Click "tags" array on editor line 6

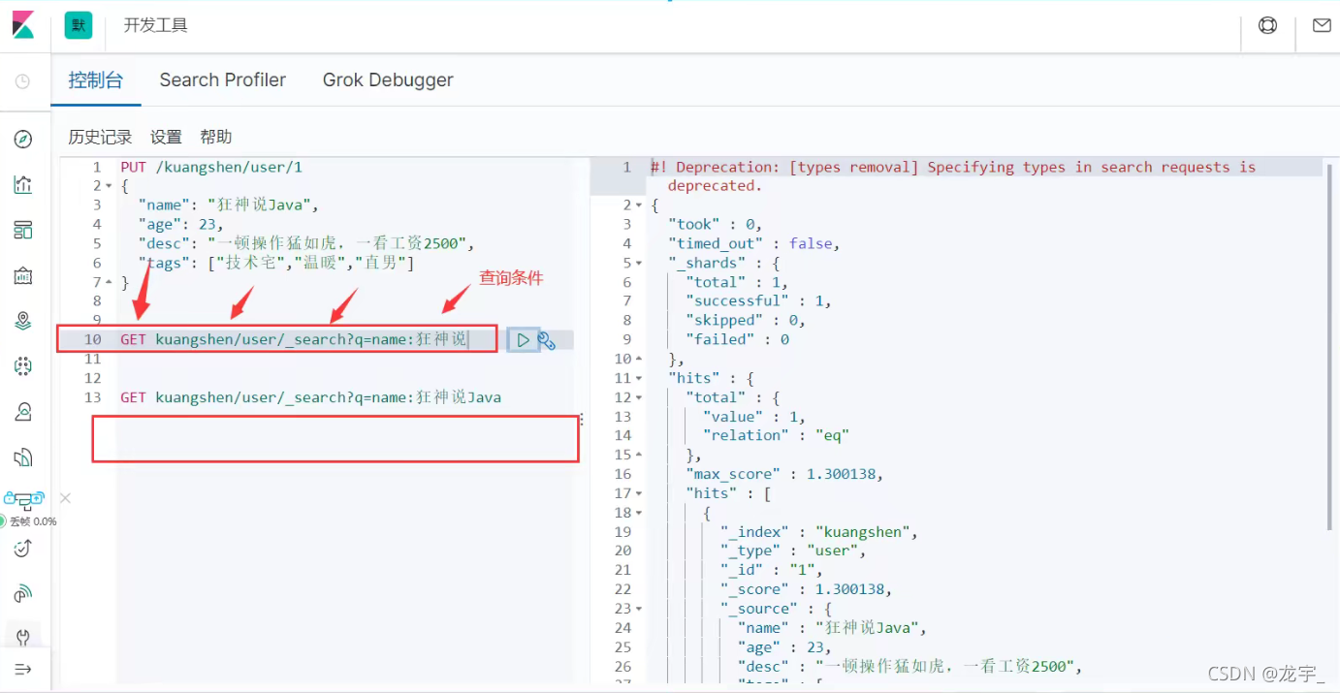(x=276, y=263)
